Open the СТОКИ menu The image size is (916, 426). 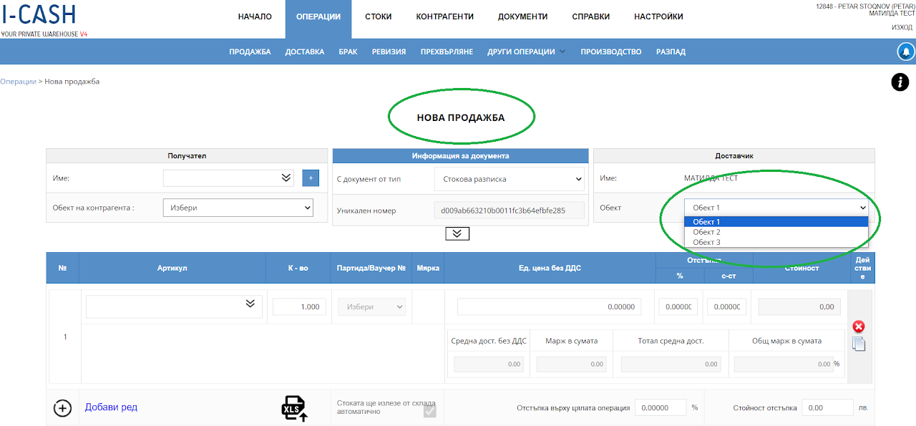click(378, 16)
